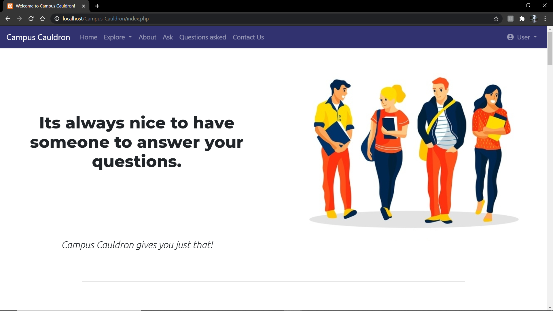553x311 pixels.
Task: Go to the Home nav item
Action: click(x=88, y=37)
